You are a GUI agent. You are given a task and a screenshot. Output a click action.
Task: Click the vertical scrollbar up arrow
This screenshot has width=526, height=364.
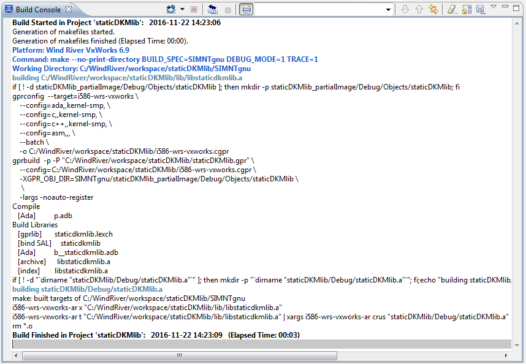(x=517, y=23)
